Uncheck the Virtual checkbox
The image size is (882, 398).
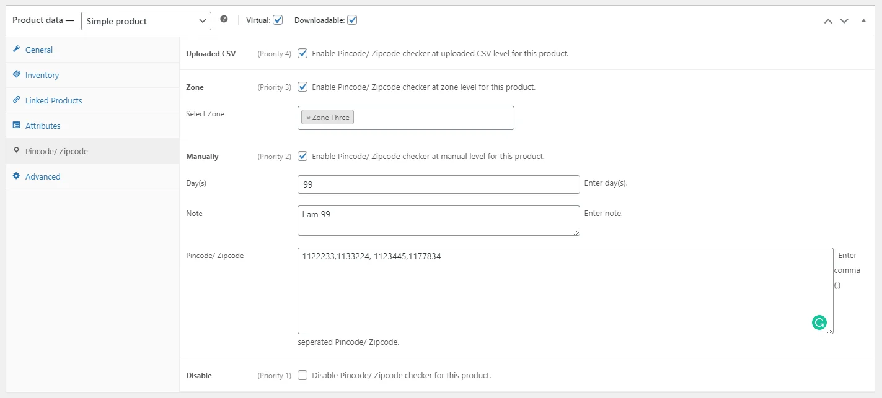point(278,20)
